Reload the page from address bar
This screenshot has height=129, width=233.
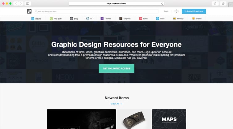[x=162, y=3]
